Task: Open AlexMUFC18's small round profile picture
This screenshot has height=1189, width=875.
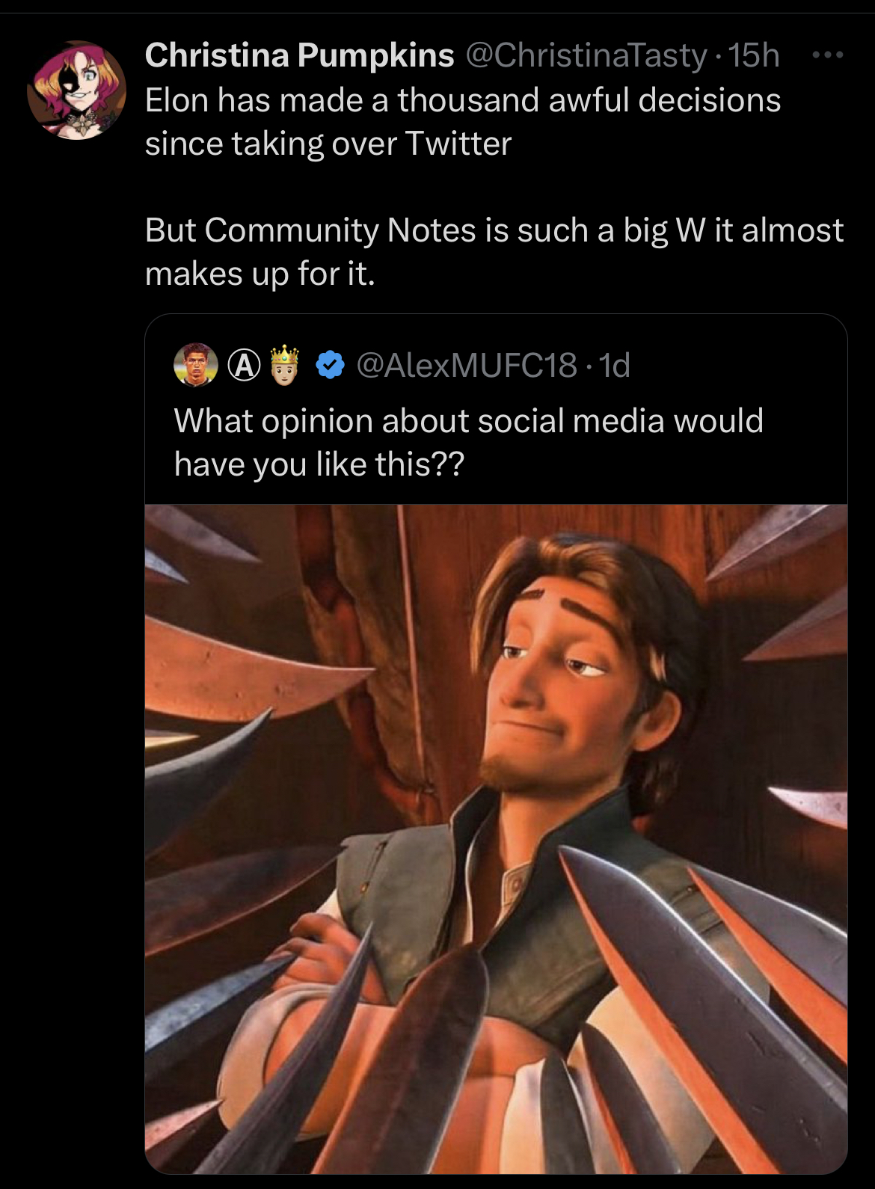Action: 196,365
